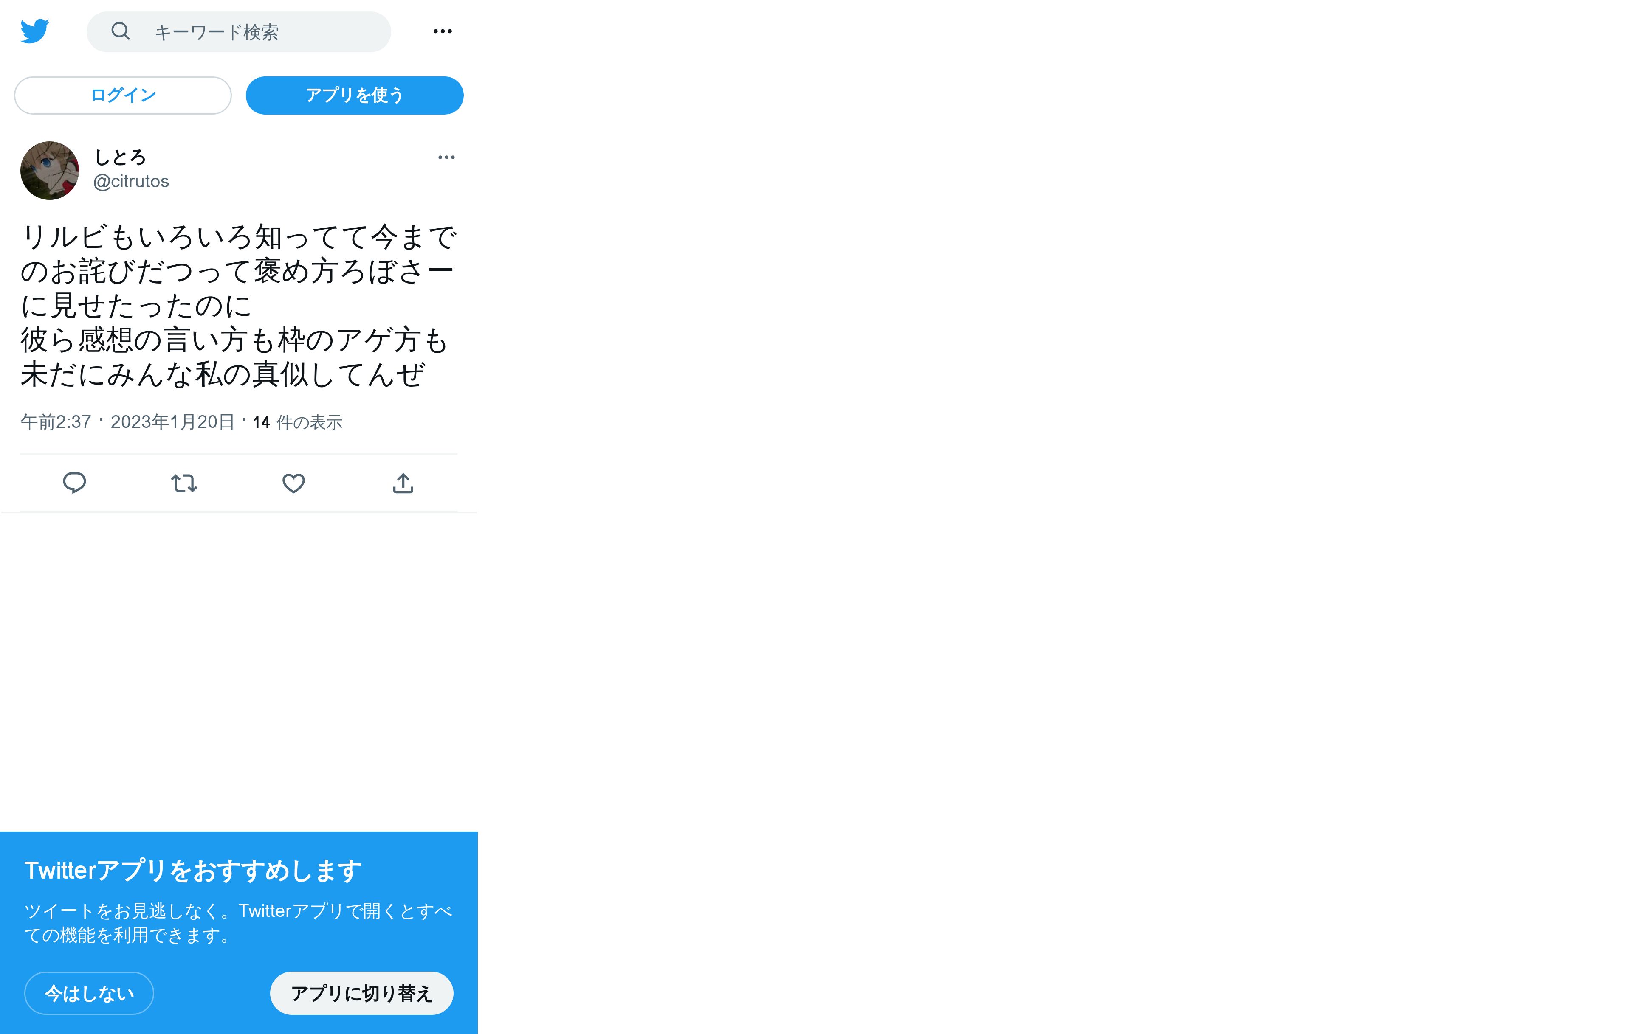
Task: Click the アプリを使う button
Action: pos(355,95)
